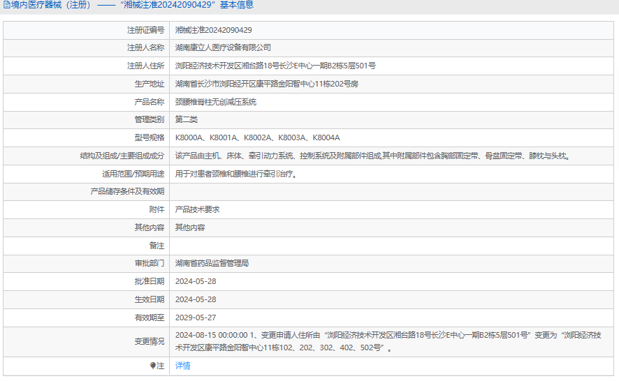Select management category value 第二类
The width and height of the screenshot is (619, 381).
pos(187,119)
